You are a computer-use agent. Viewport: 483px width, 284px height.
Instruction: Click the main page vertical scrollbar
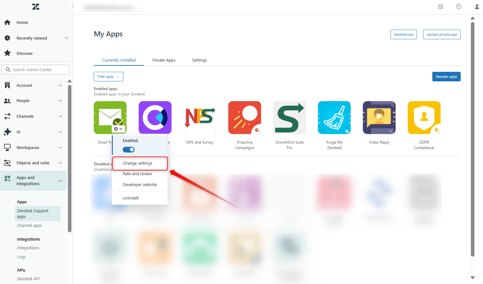pyautogui.click(x=473, y=139)
